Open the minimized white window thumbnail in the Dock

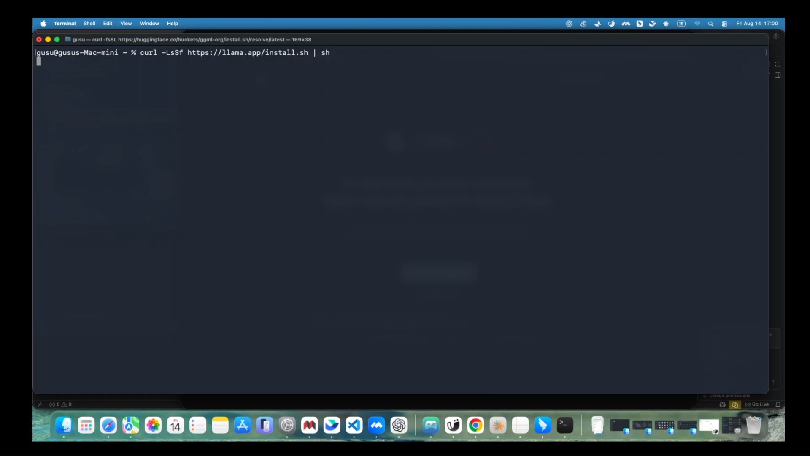coord(709,426)
